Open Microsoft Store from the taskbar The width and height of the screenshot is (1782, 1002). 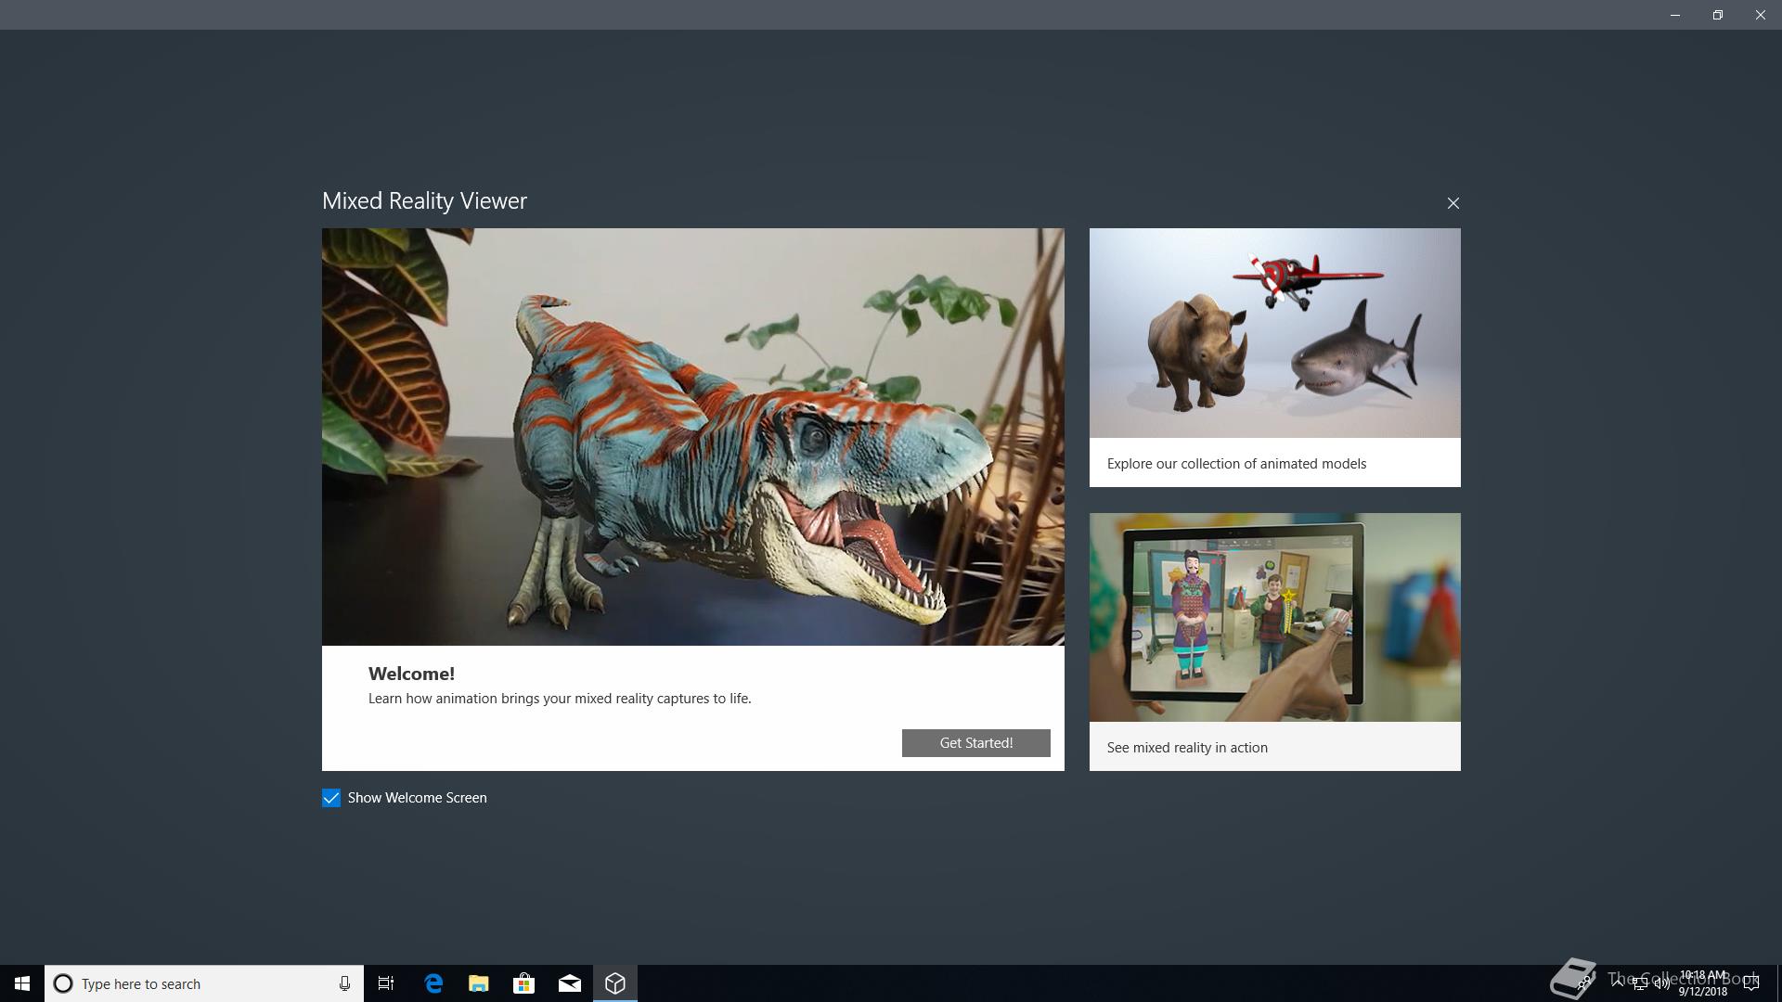524,983
